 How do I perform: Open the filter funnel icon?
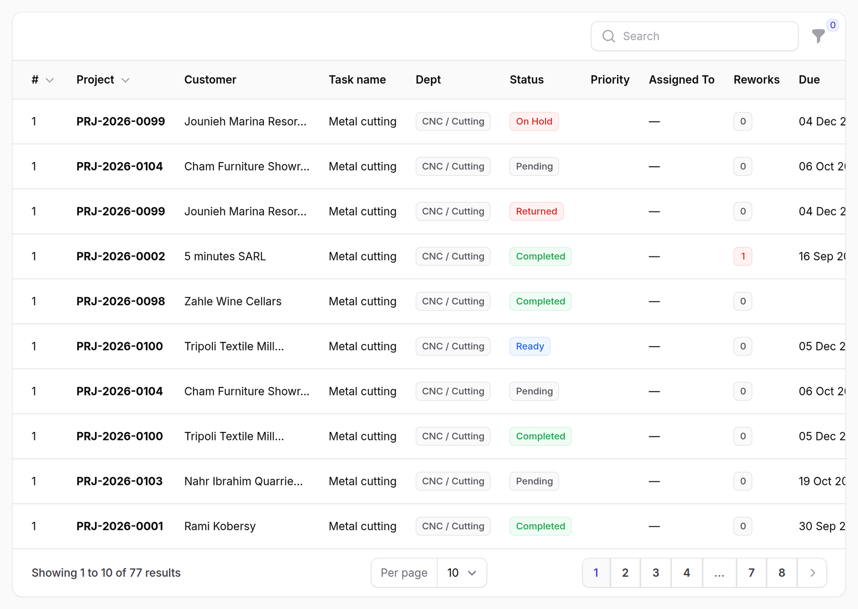[818, 36]
